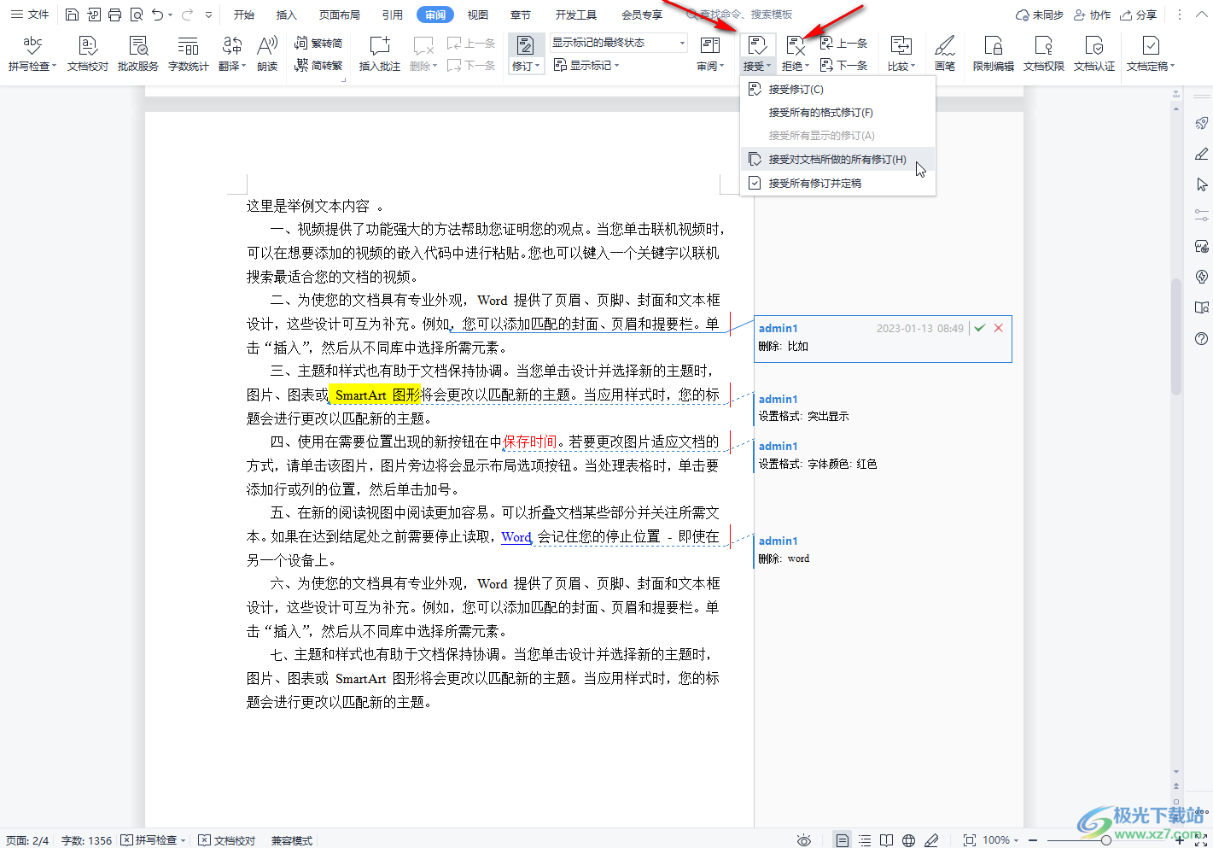Click in the 查找命令、搜索模板 search field
The width and height of the screenshot is (1213, 848).
click(747, 15)
